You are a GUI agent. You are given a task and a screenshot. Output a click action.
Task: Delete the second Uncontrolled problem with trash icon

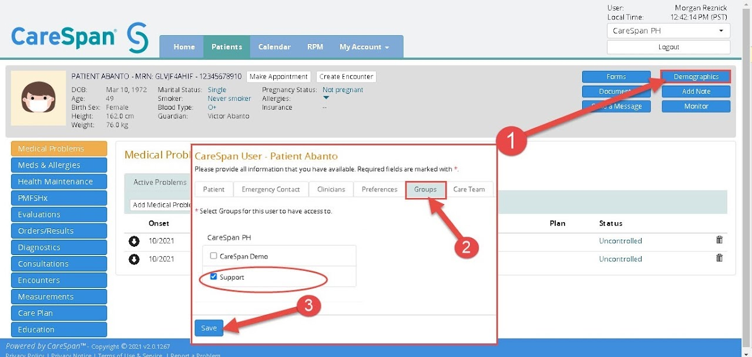tap(719, 259)
